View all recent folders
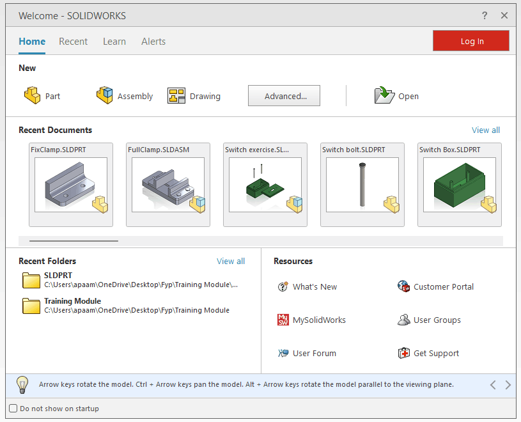521x422 pixels. pyautogui.click(x=231, y=261)
